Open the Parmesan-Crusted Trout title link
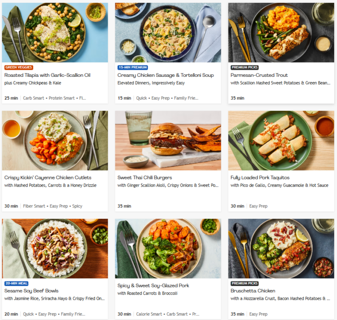This screenshot has width=337, height=320. 259,75
